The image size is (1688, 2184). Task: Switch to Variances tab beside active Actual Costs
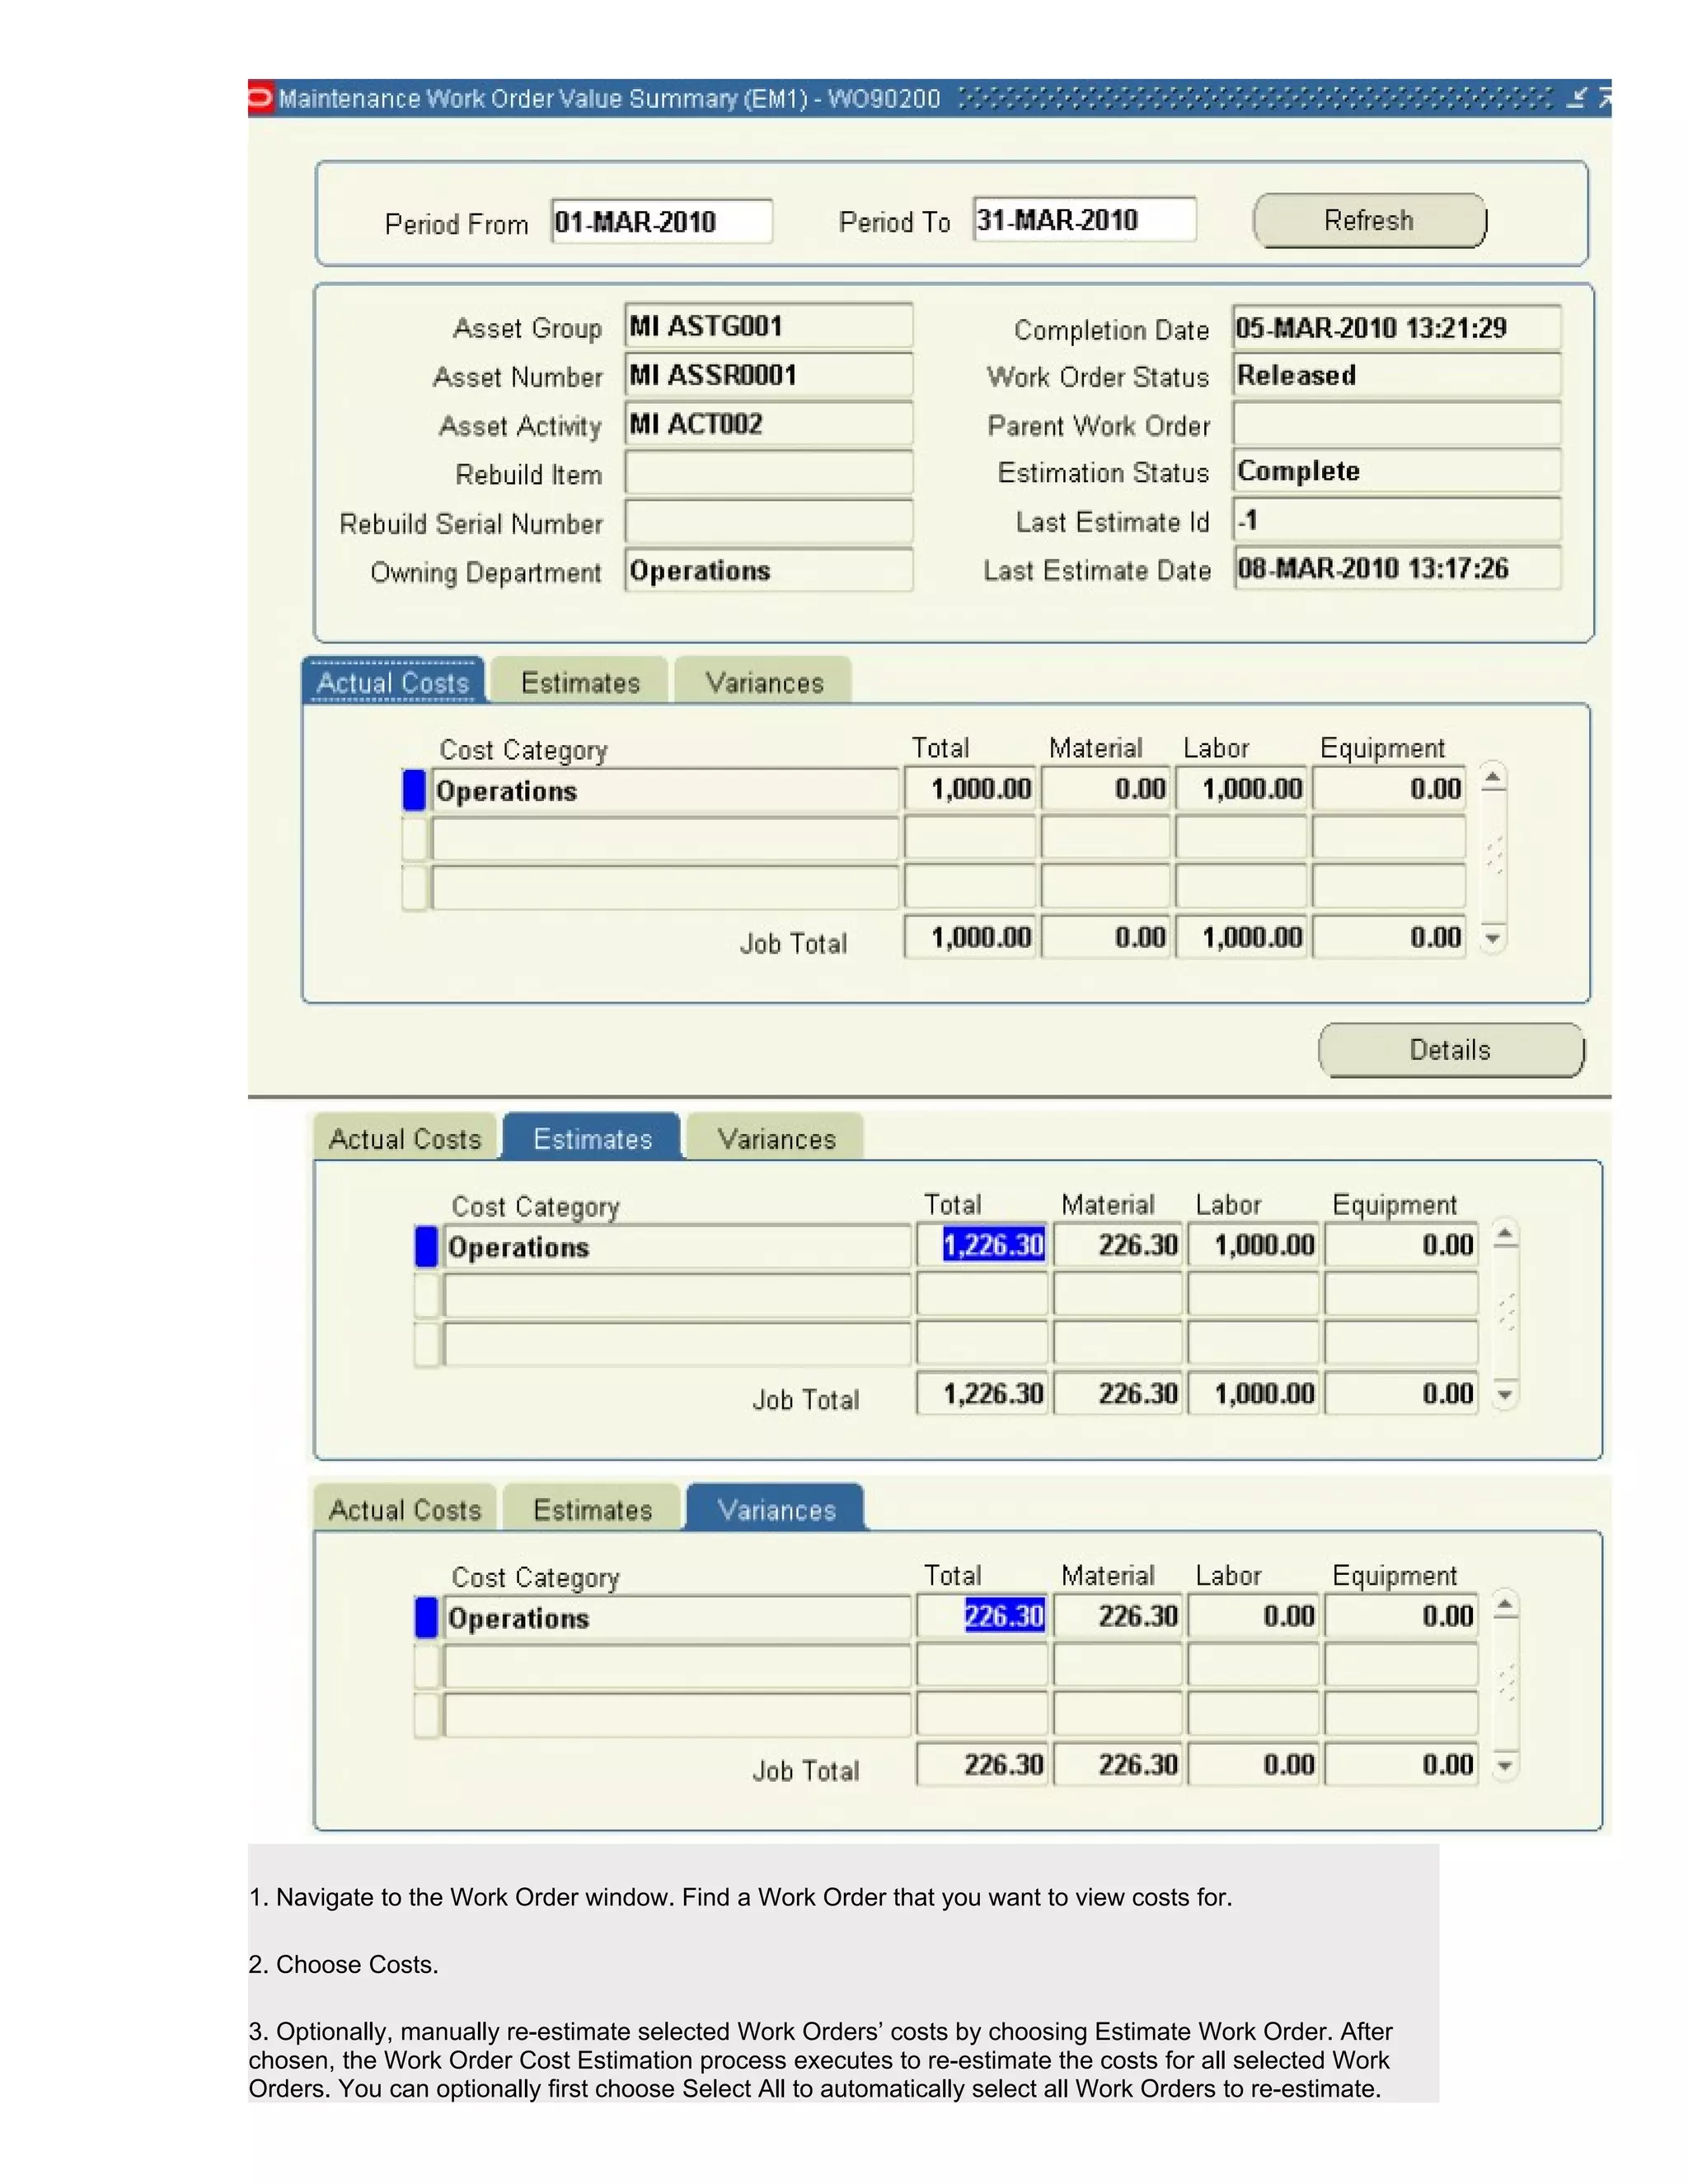(764, 682)
